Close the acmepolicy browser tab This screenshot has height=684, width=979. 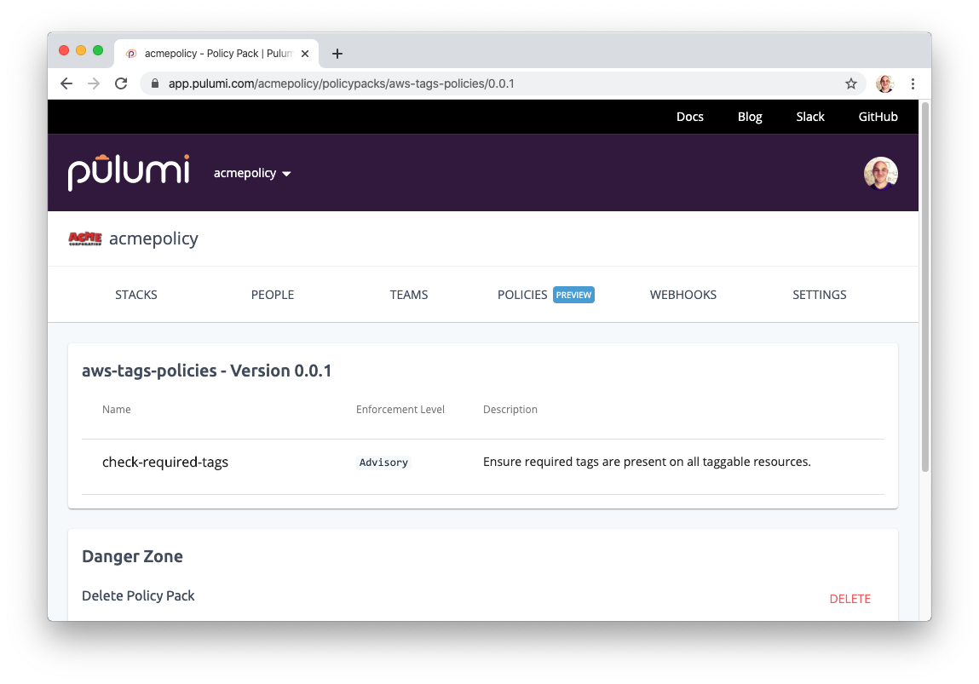[305, 54]
